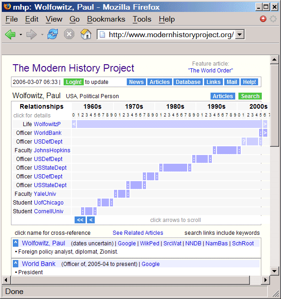Collapse the World Bank entry caret
Image resolution: width=281 pixels, height=299 pixels.
click(x=16, y=264)
